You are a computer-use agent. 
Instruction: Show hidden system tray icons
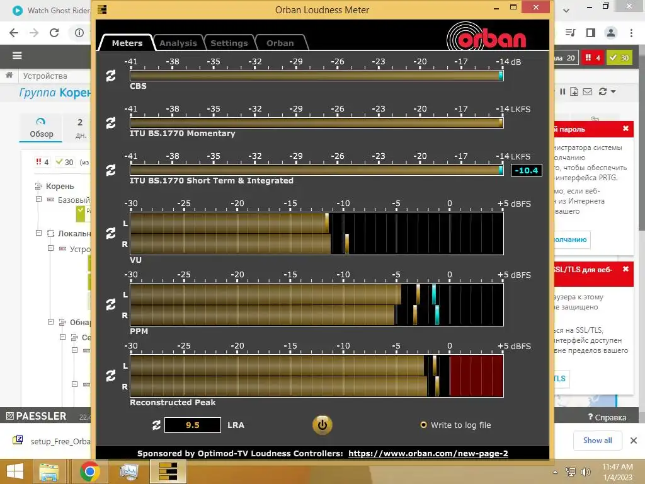[x=556, y=472]
